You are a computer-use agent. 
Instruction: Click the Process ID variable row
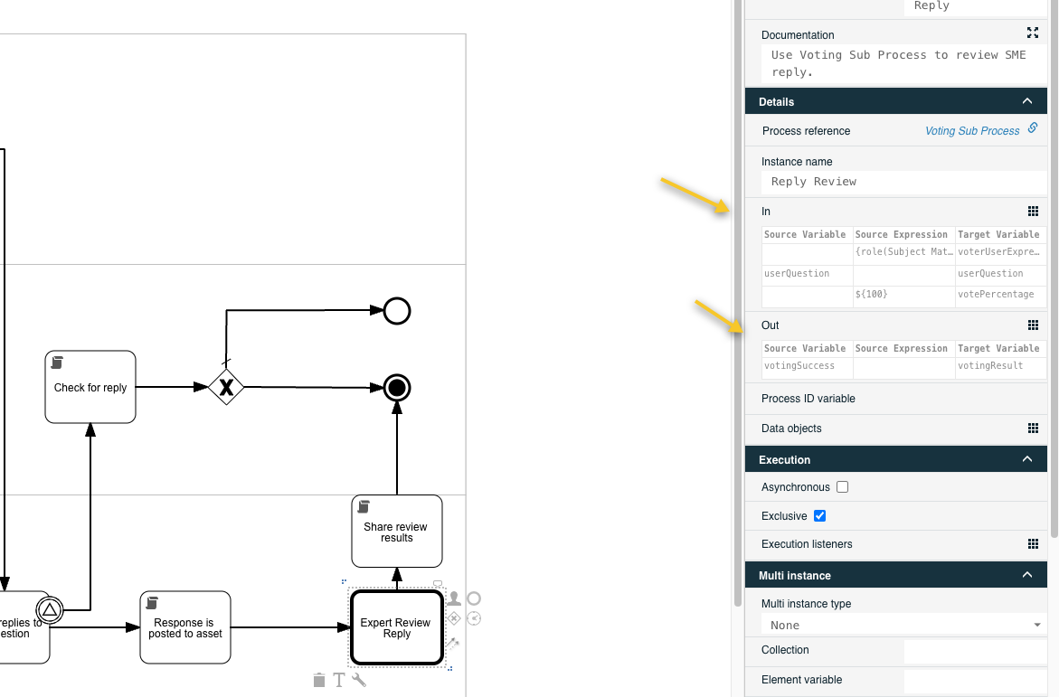pos(896,399)
